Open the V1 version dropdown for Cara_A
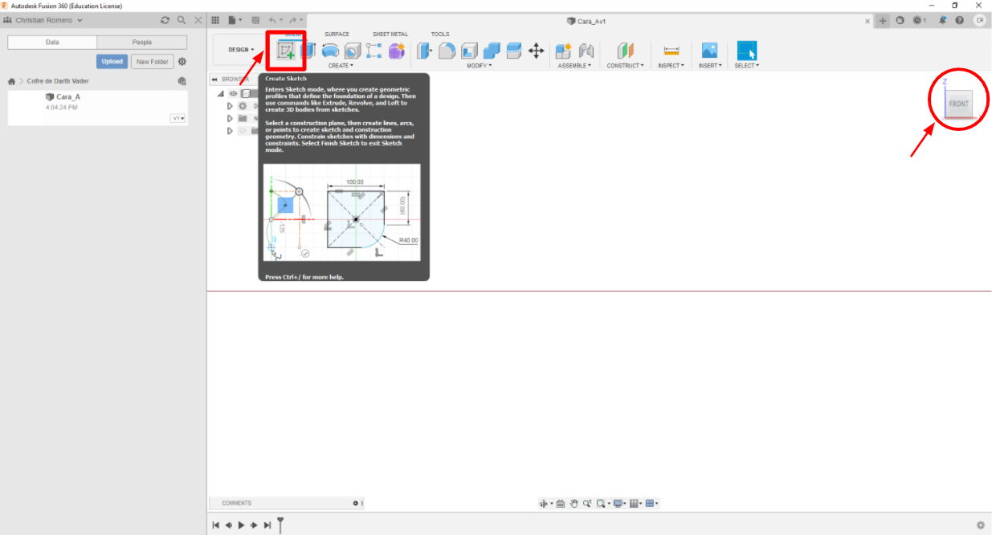Viewport: 992px width, 535px height. pos(178,118)
